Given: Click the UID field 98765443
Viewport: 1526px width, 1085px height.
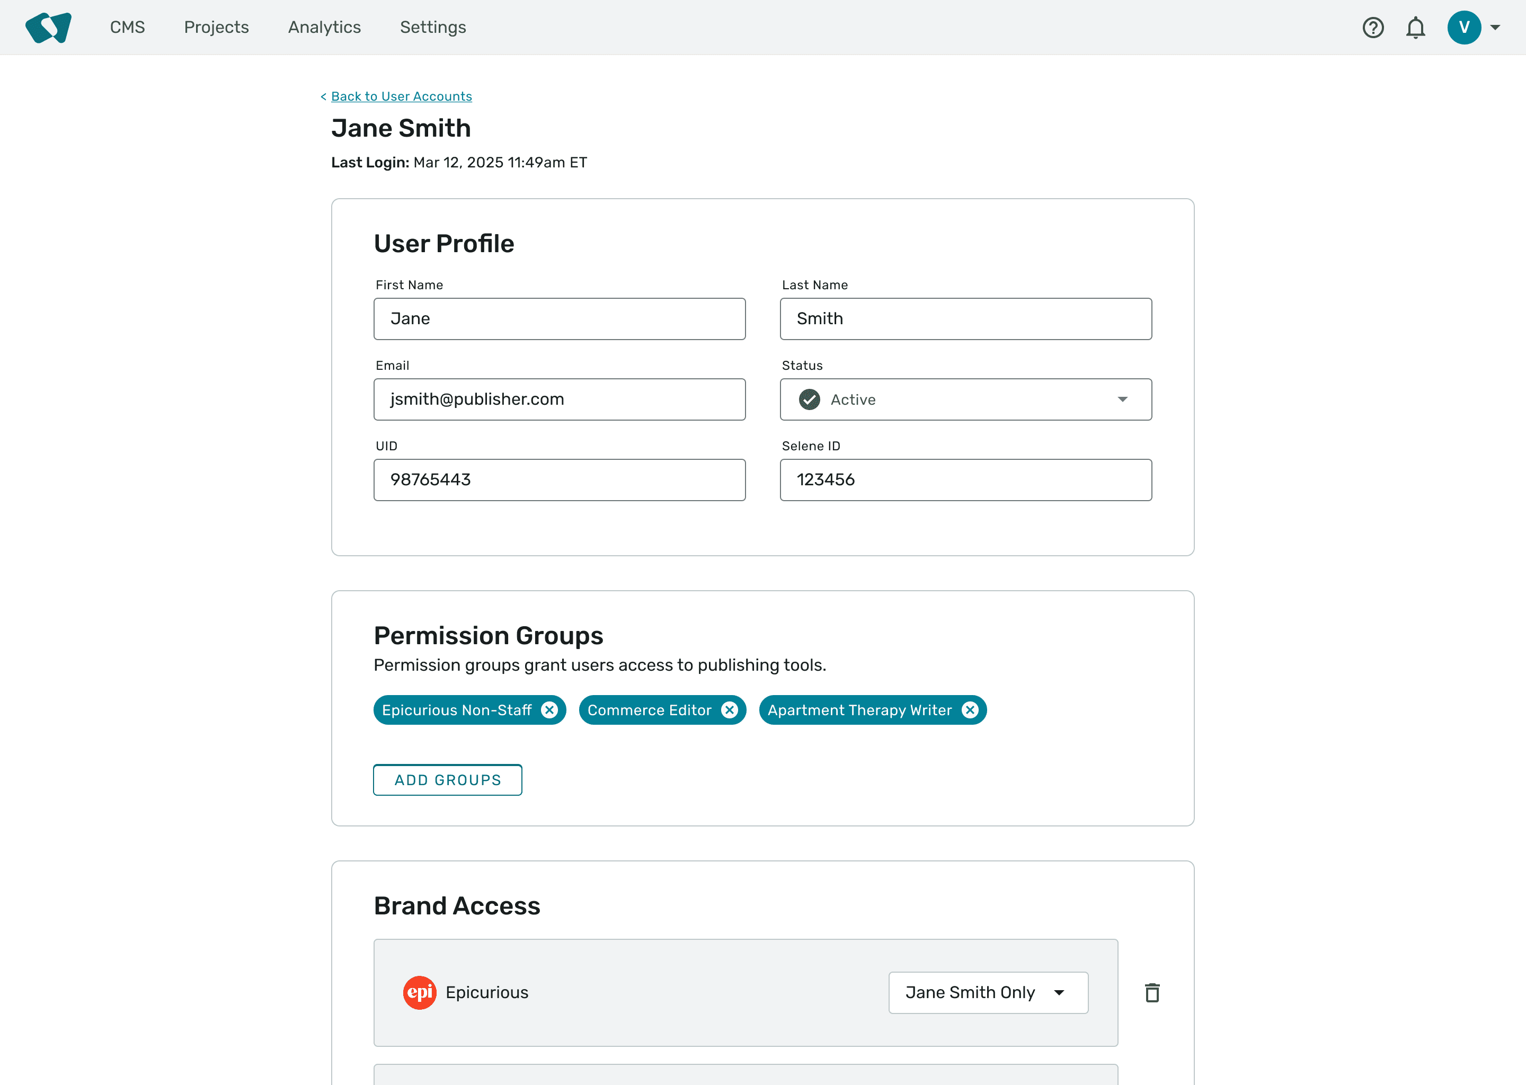Looking at the screenshot, I should click(x=559, y=479).
